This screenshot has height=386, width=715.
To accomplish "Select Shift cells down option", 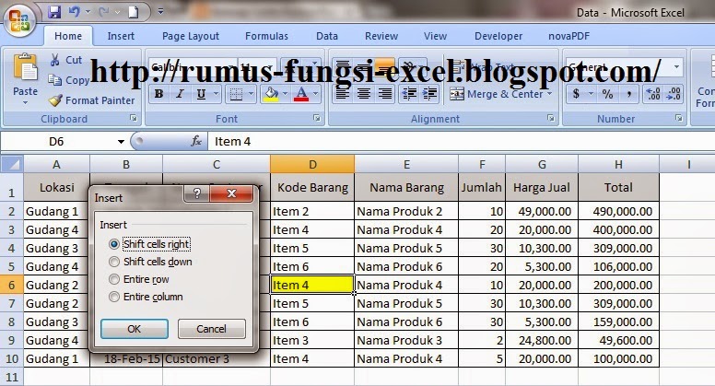I will click(x=151, y=262).
